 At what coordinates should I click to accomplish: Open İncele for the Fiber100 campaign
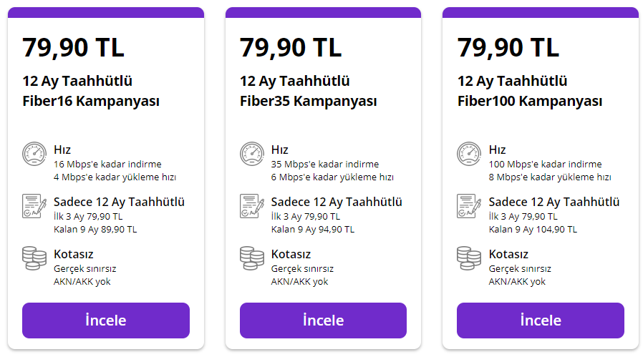coord(541,321)
